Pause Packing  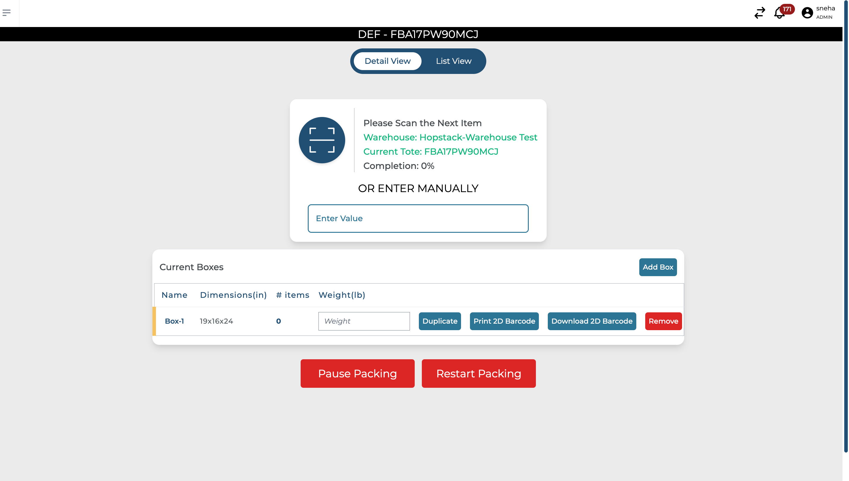[357, 373]
